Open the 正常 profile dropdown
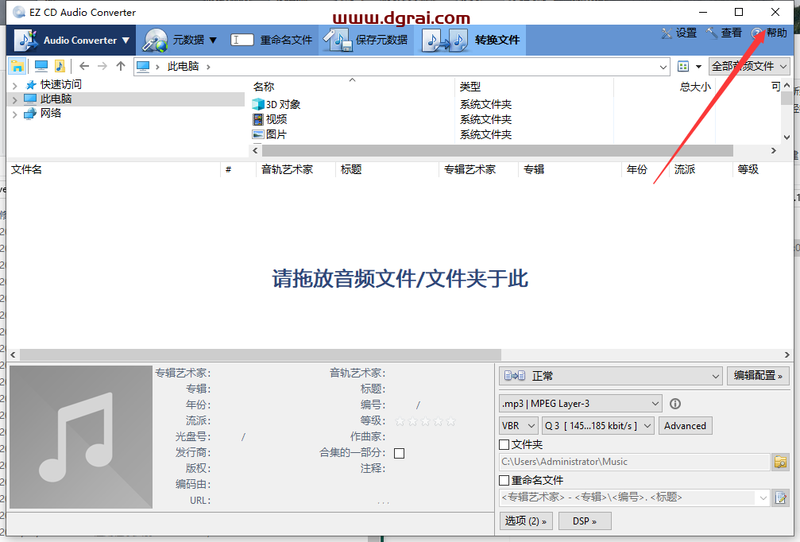 (611, 376)
